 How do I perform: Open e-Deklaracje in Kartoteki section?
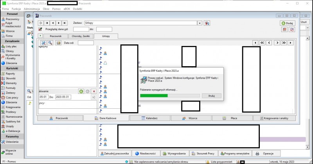pyautogui.click(x=11, y=131)
